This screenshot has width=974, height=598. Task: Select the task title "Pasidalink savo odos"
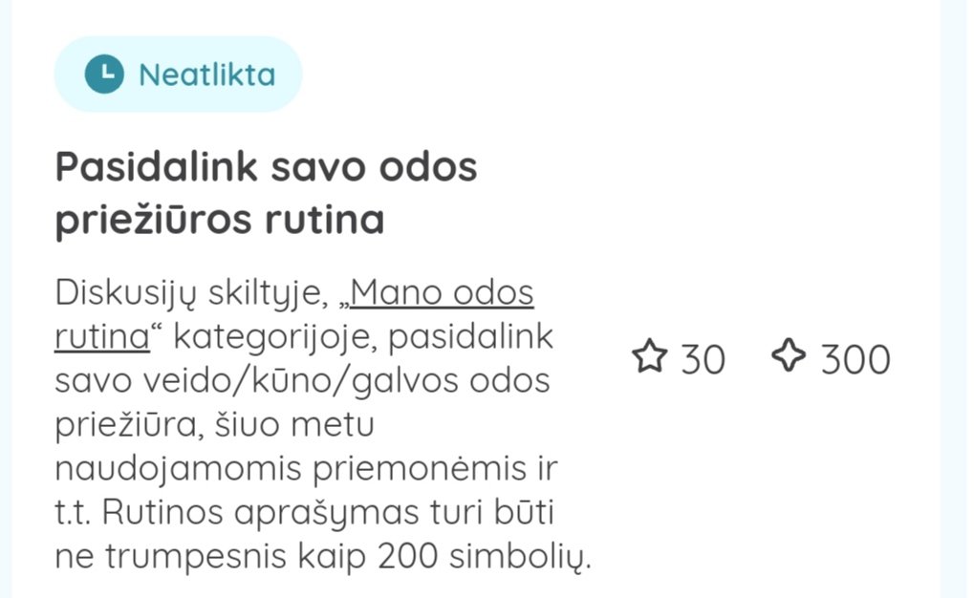coord(266,167)
